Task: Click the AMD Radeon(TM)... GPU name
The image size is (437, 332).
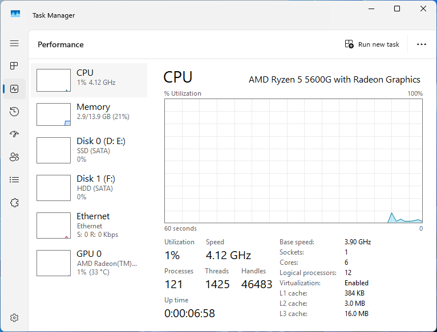Action: (x=107, y=264)
